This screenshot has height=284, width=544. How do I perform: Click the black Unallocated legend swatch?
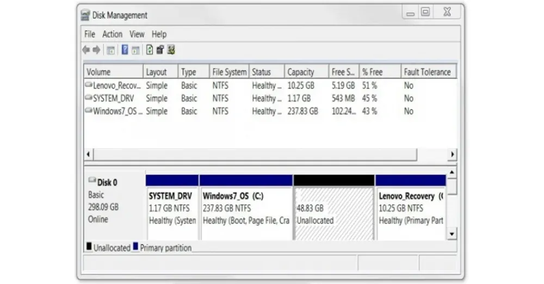tap(89, 246)
